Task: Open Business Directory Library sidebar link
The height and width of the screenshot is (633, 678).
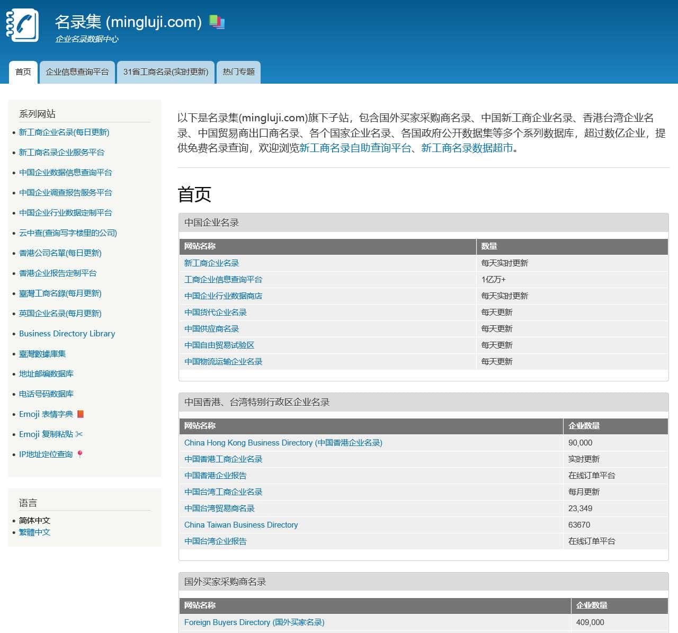Action: (67, 334)
